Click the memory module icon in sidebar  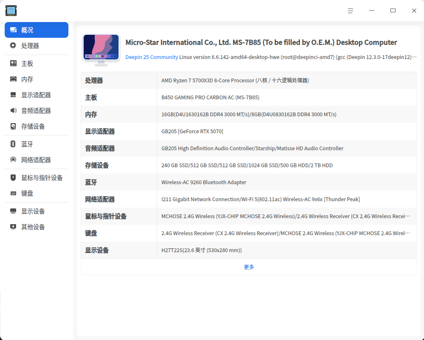tap(13, 79)
